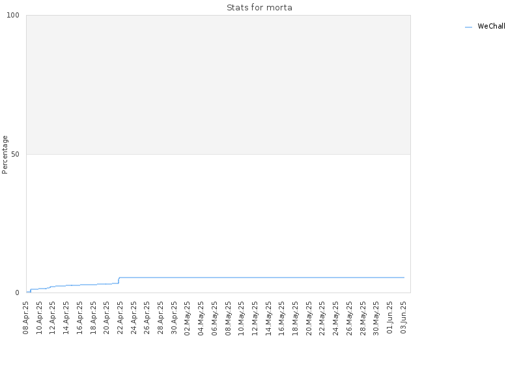Click the 26.May.25 date label
This screenshot has height=390, width=521.
(350, 318)
